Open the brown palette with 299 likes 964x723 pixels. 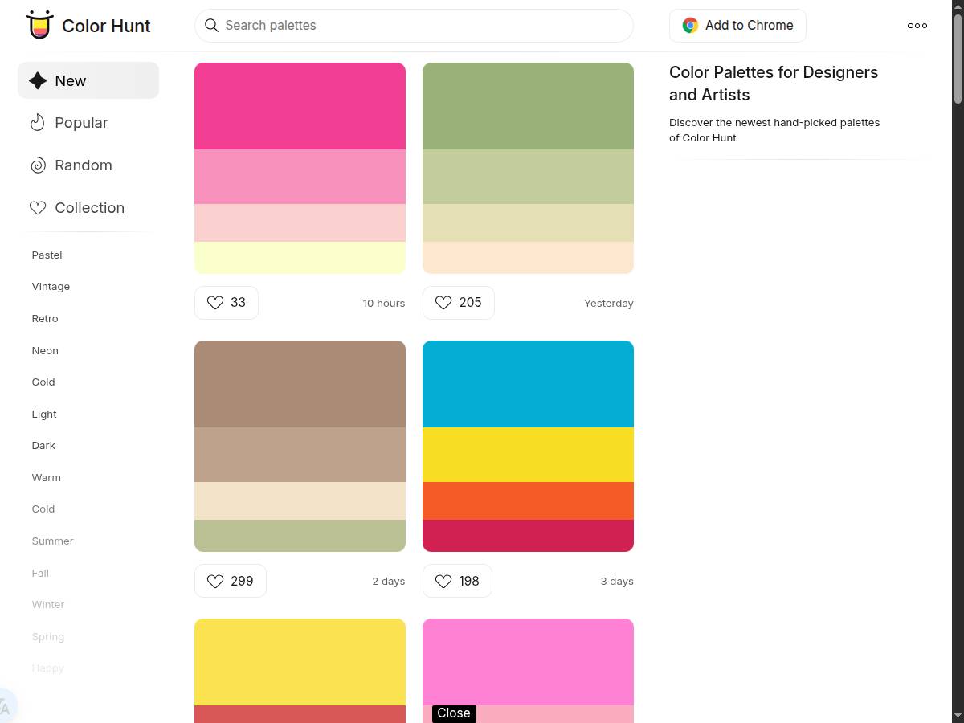300,446
